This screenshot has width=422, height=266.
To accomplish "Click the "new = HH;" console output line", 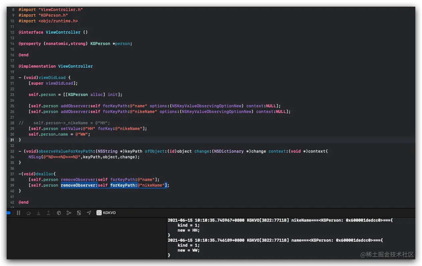I will [x=188, y=230].
